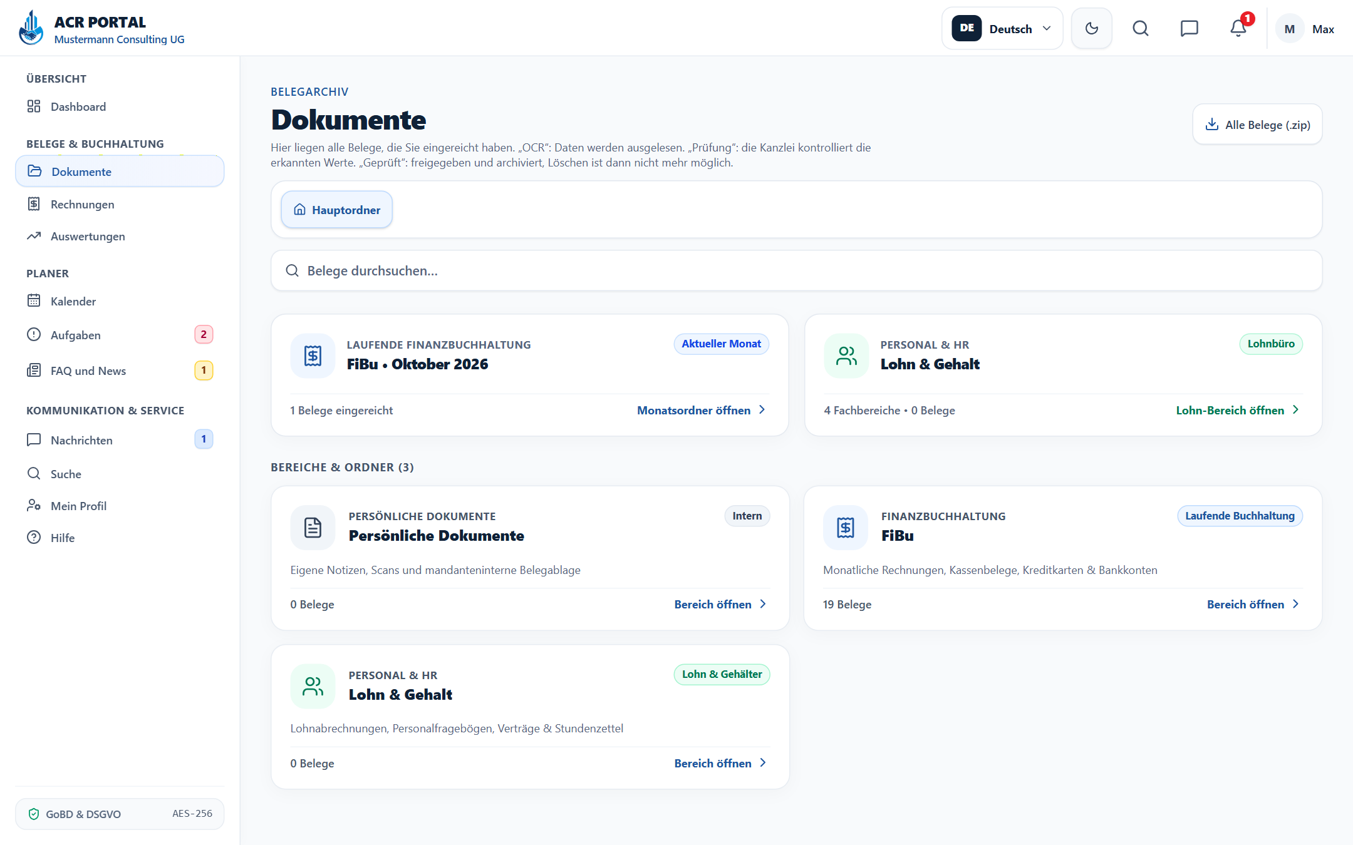The width and height of the screenshot is (1353, 845).
Task: Open Bereich öffnen for Persönliche Dokumente
Action: click(x=721, y=604)
